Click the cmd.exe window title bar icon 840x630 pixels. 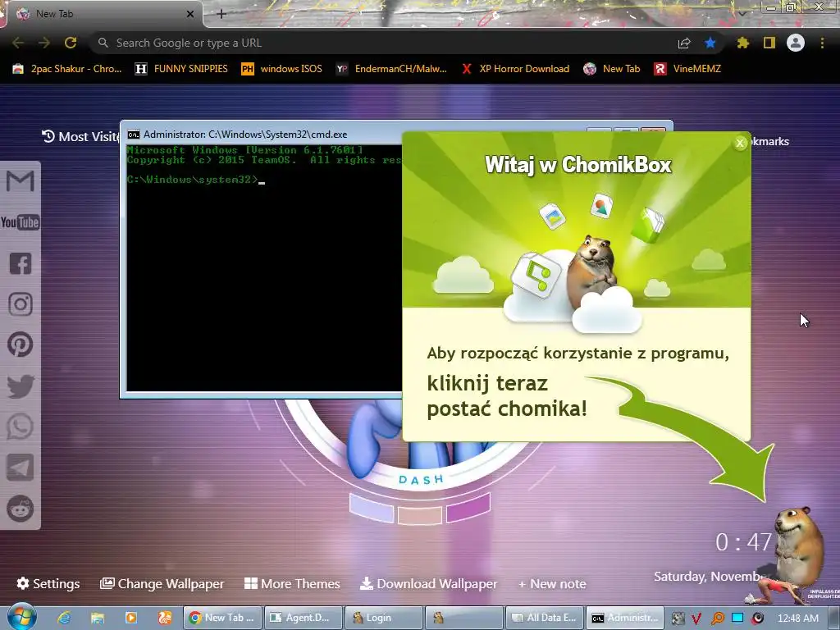(134, 135)
